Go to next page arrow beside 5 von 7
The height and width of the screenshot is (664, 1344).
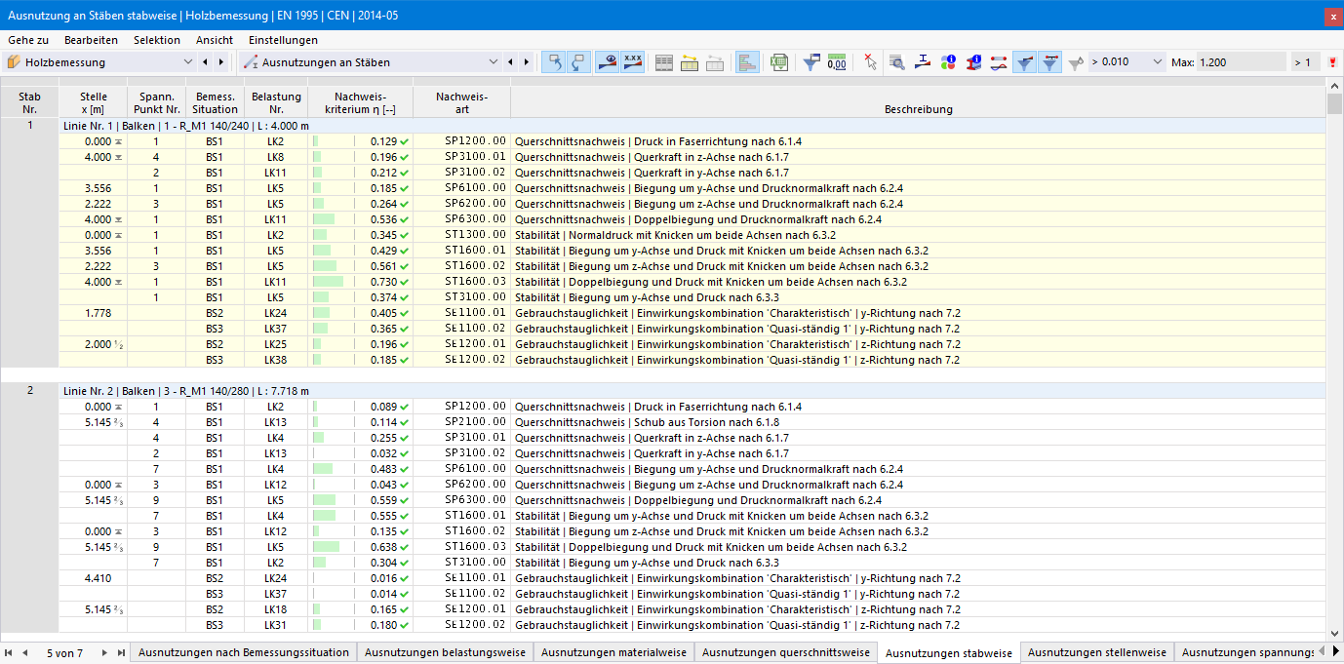(105, 652)
